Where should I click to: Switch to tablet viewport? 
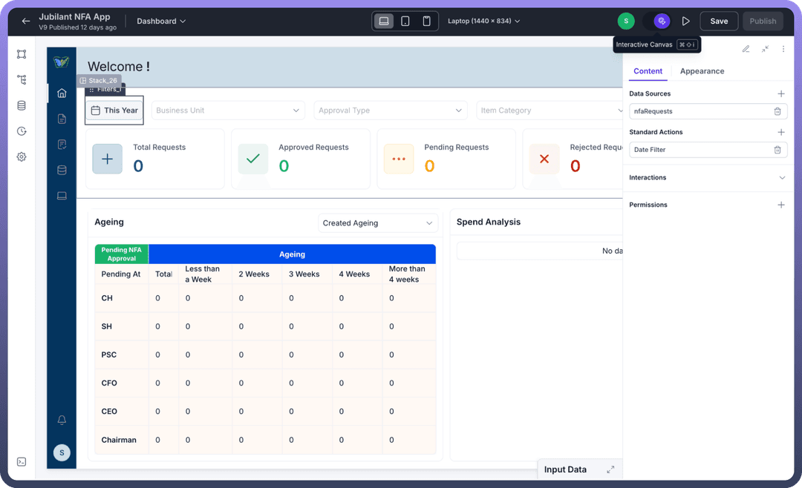coord(405,22)
